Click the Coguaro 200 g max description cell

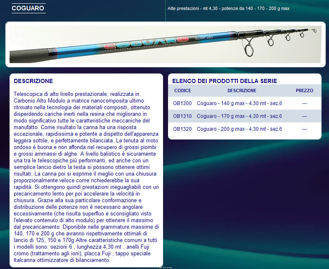coord(239,129)
